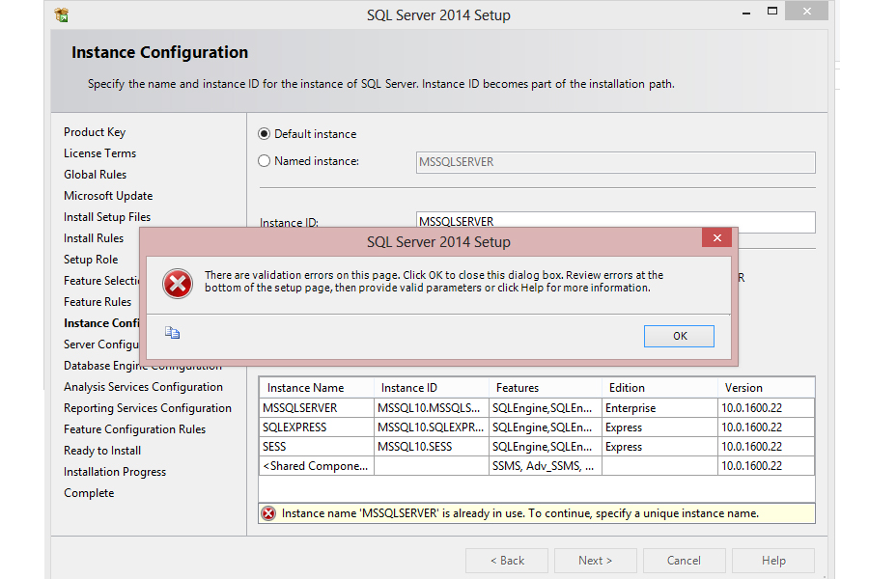This screenshot has height=579, width=869.
Task: Choose the Named instance radio button
Action: [265, 161]
